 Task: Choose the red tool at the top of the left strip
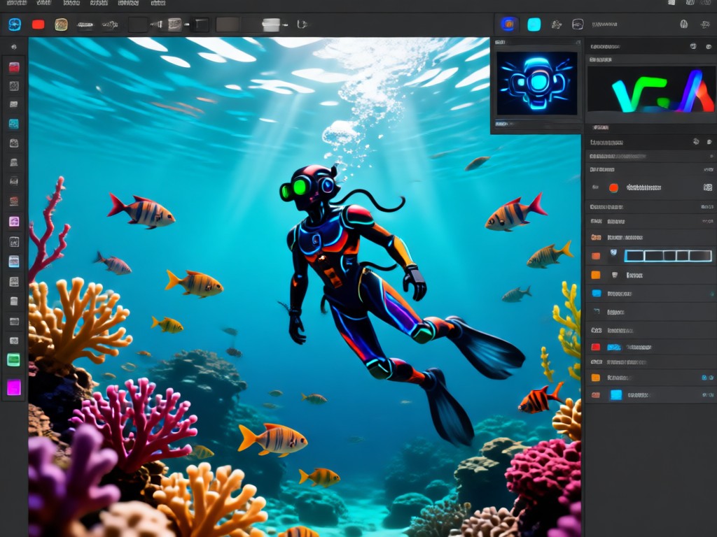click(14, 68)
